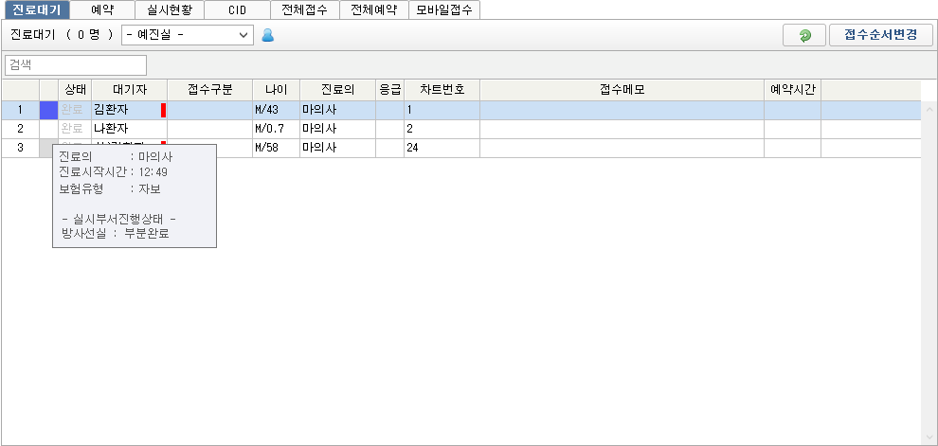Go to the 전체접수 tab
The width and height of the screenshot is (938, 446).
click(304, 9)
